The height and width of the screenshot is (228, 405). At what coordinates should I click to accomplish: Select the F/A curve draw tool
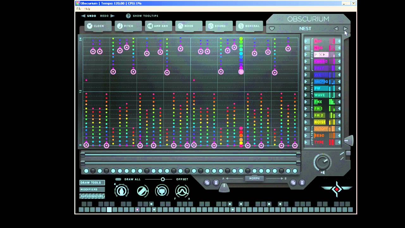point(182,191)
